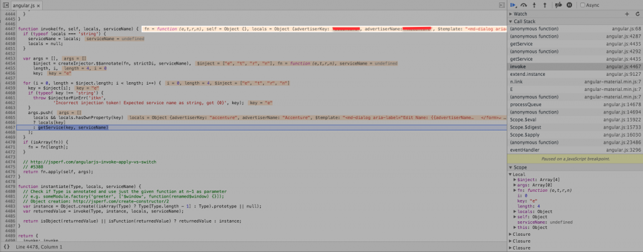Image resolution: width=643 pixels, height=252 pixels.
Task: Select the extend.instance stack frame
Action: (575, 75)
